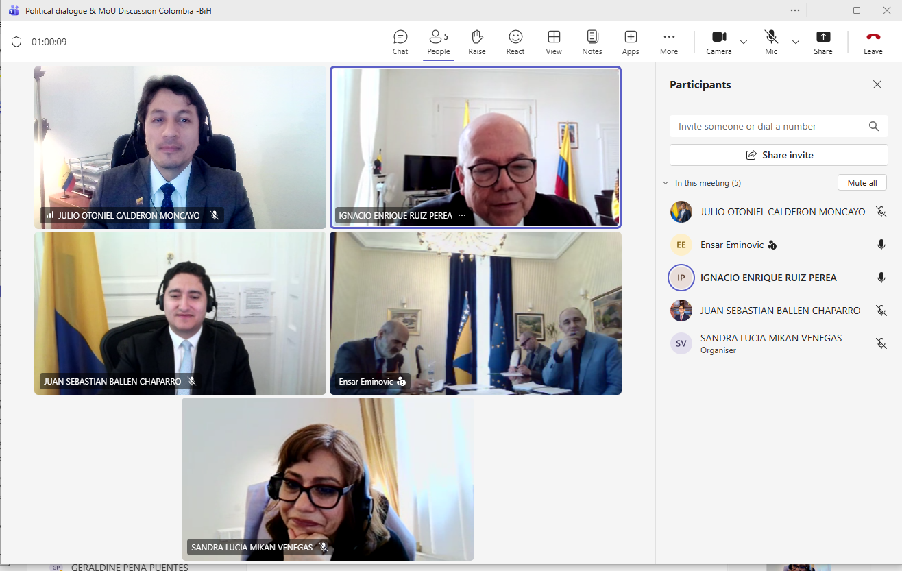This screenshot has height=571, width=902.
Task: Select Julio Otoniel Calderon Moncayo in participant list
Action: [779, 212]
